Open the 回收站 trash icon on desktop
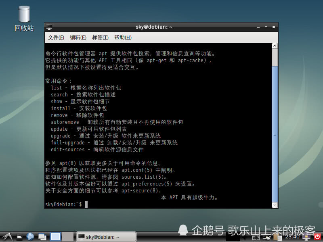 24,19
